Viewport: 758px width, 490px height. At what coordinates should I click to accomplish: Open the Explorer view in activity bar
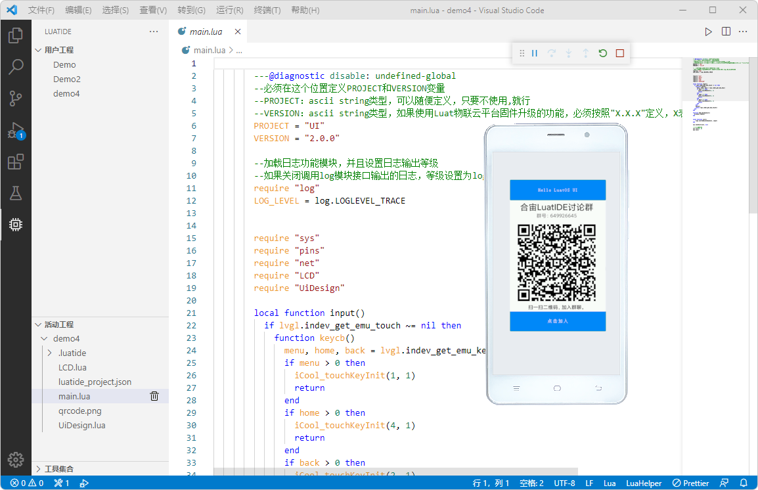[x=16, y=35]
